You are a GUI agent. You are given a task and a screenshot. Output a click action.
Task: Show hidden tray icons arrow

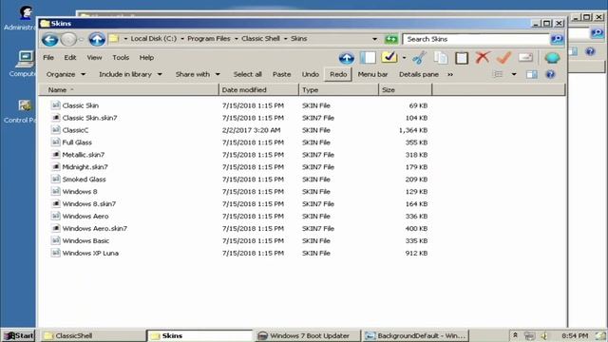(x=515, y=335)
